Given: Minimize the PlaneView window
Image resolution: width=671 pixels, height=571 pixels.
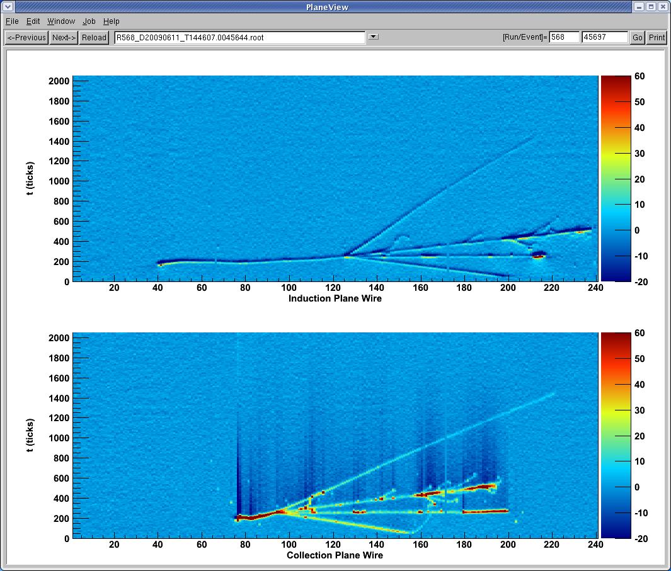Looking at the screenshot, I should pos(639,7).
